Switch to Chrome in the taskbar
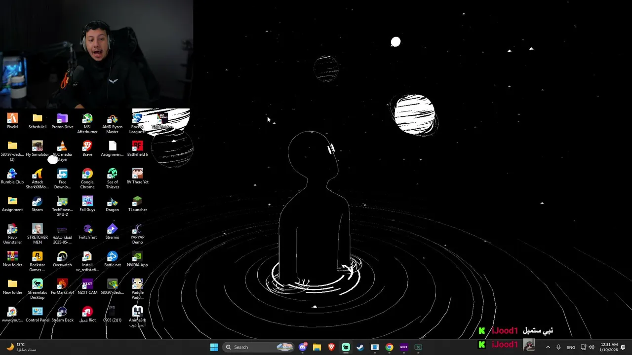 (x=390, y=347)
